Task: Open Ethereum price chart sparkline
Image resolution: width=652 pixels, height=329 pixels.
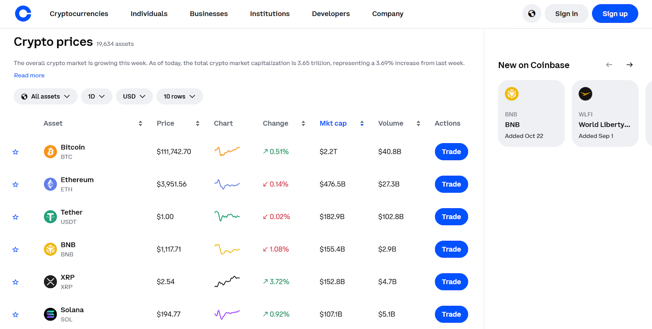Action: point(227,184)
